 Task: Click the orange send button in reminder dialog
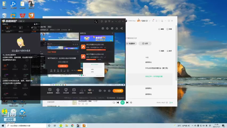pos(63,66)
